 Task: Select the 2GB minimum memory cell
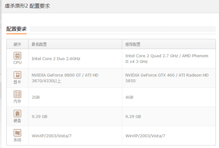pyautogui.click(x=36, y=97)
